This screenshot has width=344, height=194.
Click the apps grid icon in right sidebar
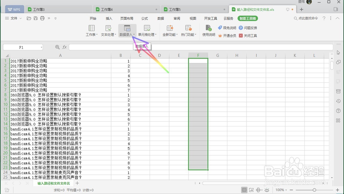pos(338,120)
